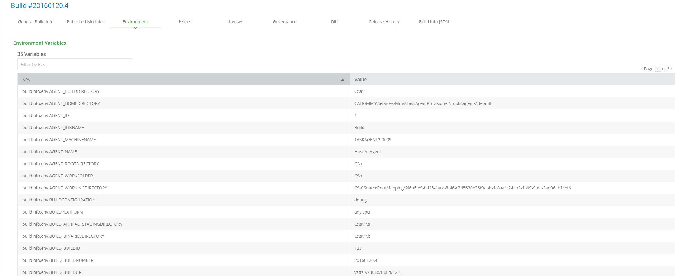Image resolution: width=679 pixels, height=276 pixels.
Task: Click the SourceRootMapping path value
Action: [x=463, y=188]
